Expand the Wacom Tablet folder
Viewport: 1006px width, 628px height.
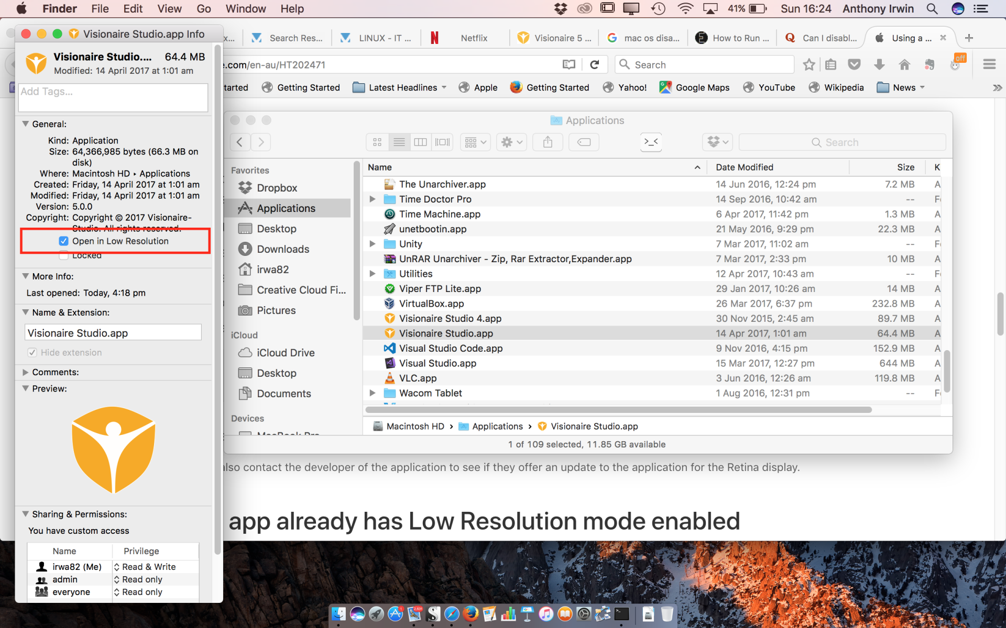(x=372, y=393)
